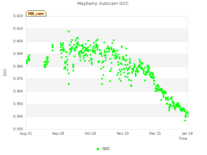This screenshot has width=207, height=155.
Task: Click the 0.330 y-axis tick label
Action: tap(18, 129)
